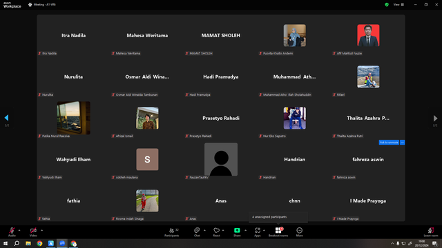Click the Leave room button

(x=431, y=231)
